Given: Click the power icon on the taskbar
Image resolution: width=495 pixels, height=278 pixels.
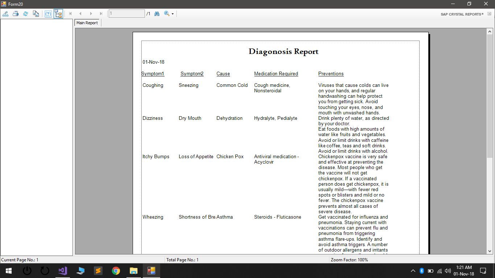Looking at the screenshot, I should click(x=27, y=271).
